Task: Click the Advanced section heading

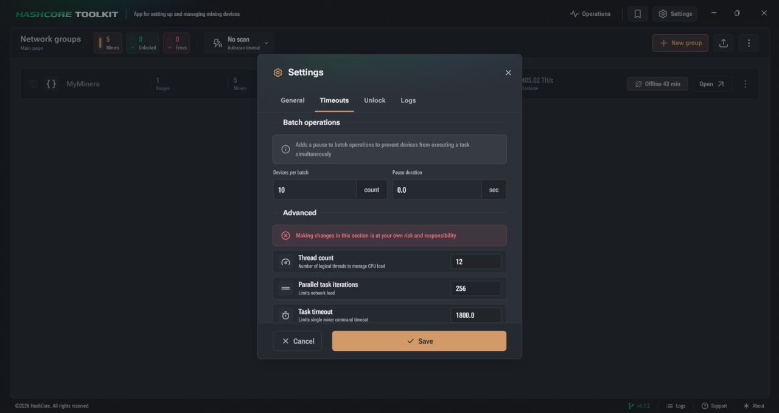Action: coord(299,213)
